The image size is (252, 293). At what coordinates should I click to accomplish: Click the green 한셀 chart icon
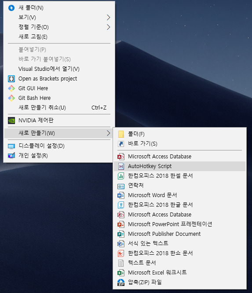click(x=121, y=176)
